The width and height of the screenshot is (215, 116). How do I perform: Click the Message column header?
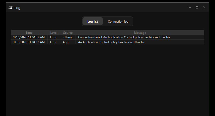pos(140,33)
